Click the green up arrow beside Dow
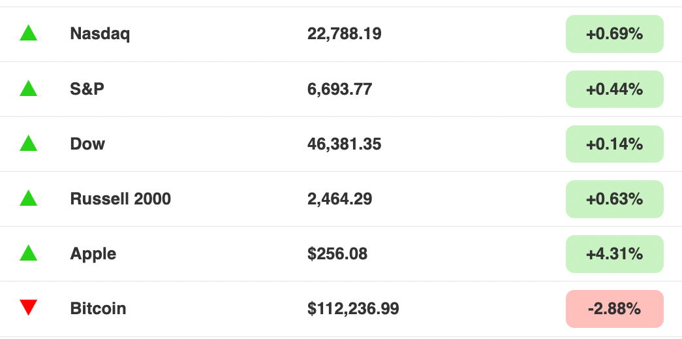The height and width of the screenshot is (339, 682). tap(28, 143)
